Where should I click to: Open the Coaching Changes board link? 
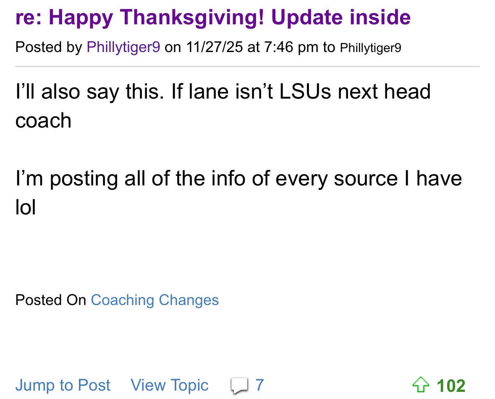coord(155,300)
